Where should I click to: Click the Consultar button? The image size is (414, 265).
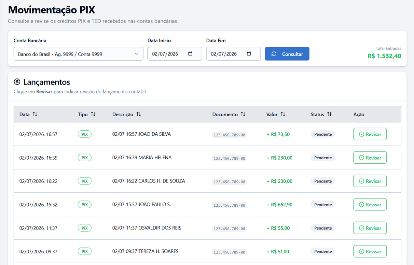point(287,54)
